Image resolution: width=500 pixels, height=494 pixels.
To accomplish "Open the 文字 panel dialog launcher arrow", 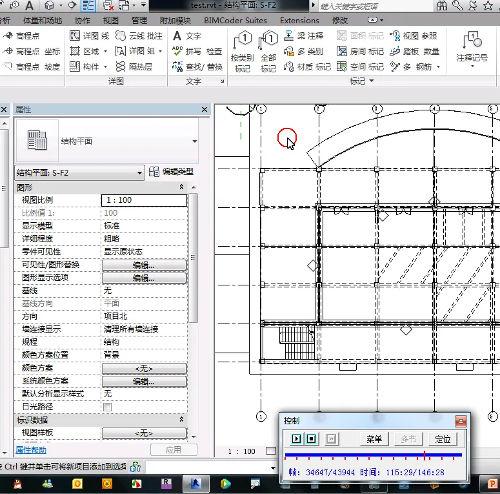I will 222,81.
